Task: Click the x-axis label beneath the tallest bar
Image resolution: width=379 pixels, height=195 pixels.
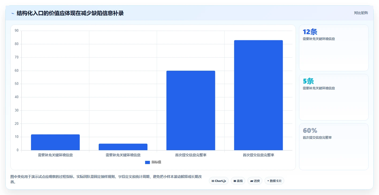Action: 258,155
